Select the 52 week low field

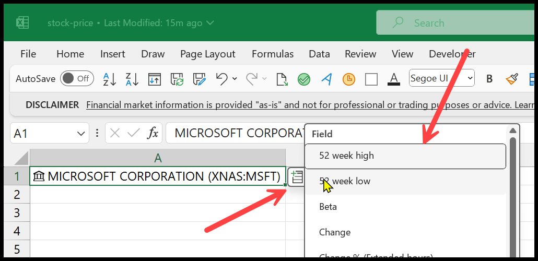tap(405, 182)
